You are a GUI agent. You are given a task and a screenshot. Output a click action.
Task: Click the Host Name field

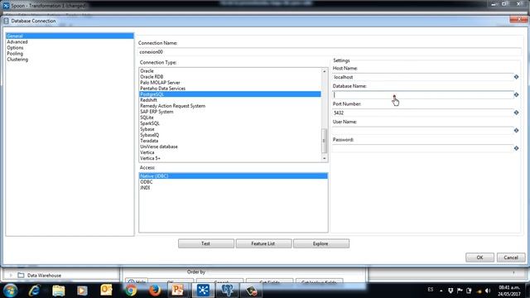422,77
